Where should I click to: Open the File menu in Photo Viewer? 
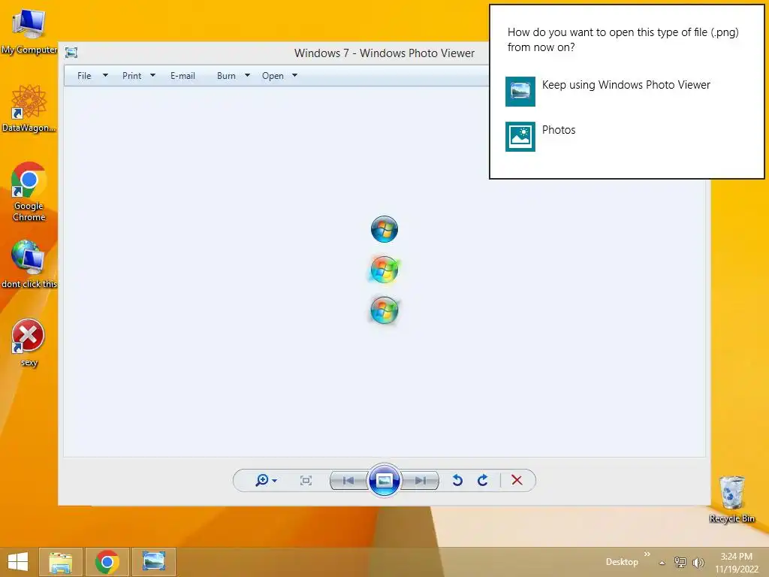(84, 76)
